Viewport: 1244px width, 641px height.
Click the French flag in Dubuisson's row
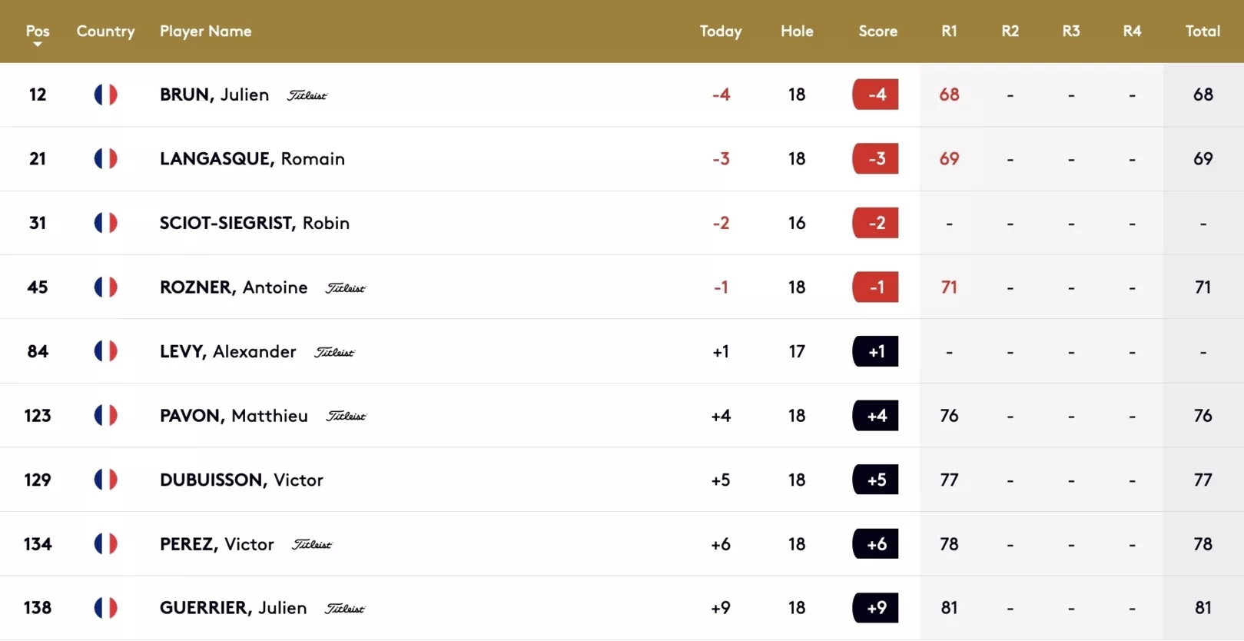pos(105,480)
